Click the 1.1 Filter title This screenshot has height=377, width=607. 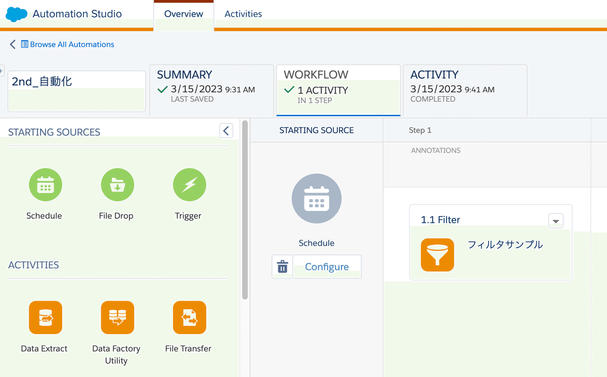click(441, 220)
